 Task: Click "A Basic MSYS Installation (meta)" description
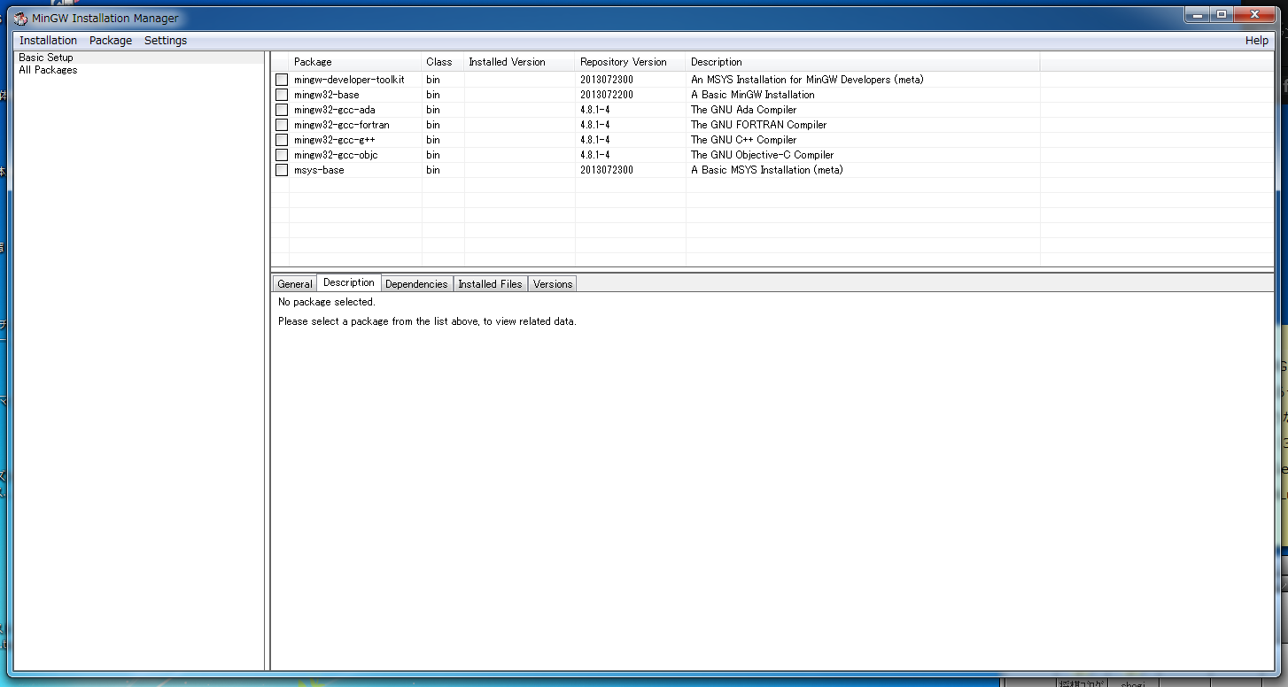click(767, 170)
